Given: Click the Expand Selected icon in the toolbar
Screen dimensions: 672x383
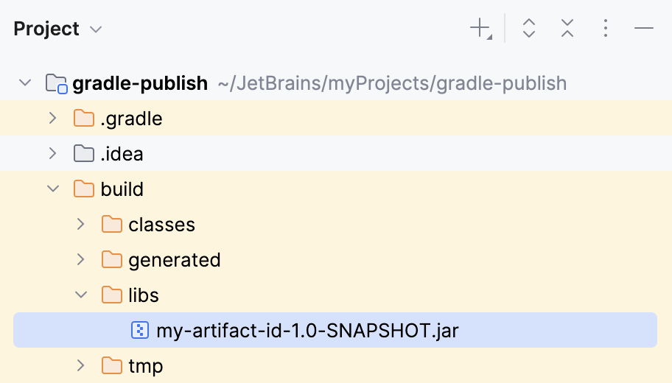Looking at the screenshot, I should tap(528, 29).
